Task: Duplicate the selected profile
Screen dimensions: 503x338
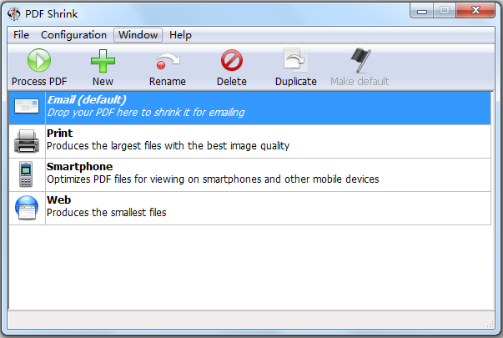Action: (x=295, y=61)
